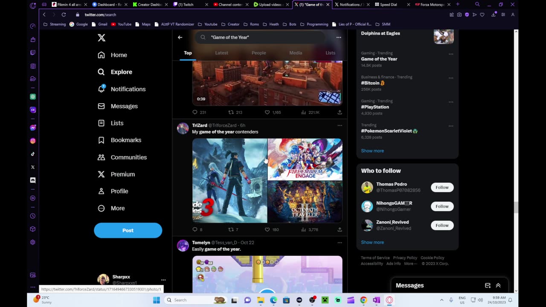View analytics showing 221.1K views
The image size is (546, 307).
310,112
